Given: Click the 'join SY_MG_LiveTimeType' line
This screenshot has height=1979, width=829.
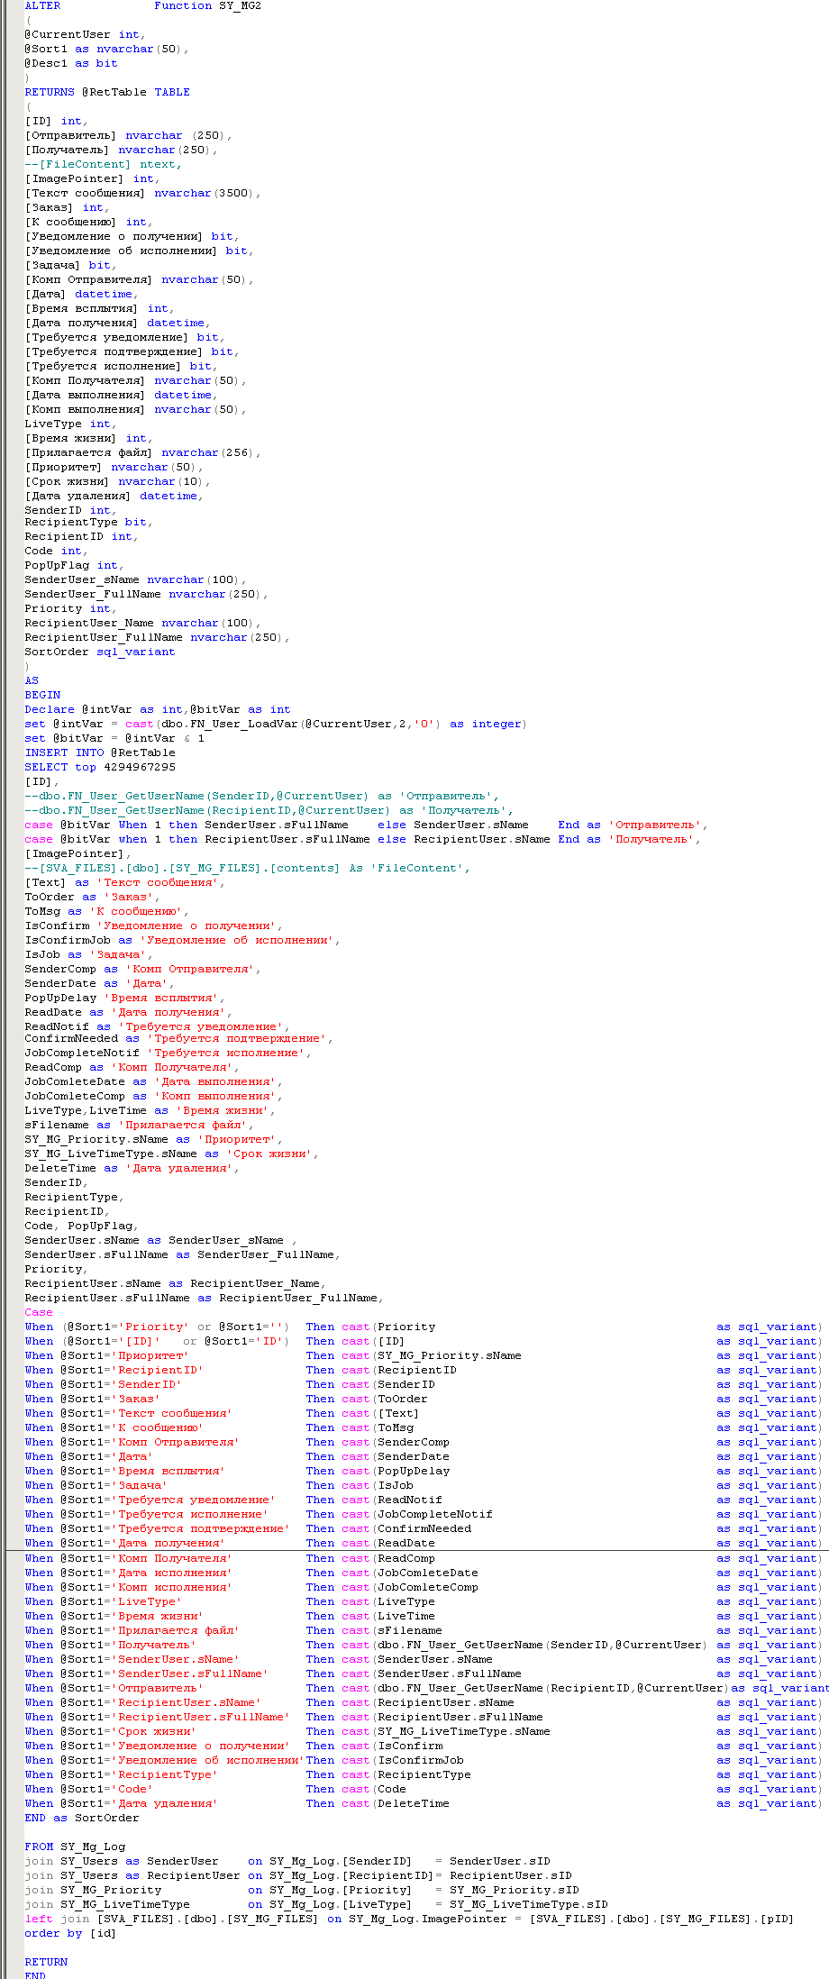Looking at the screenshot, I should [x=316, y=1904].
